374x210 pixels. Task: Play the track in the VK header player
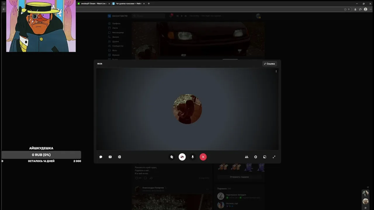[x=181, y=16]
